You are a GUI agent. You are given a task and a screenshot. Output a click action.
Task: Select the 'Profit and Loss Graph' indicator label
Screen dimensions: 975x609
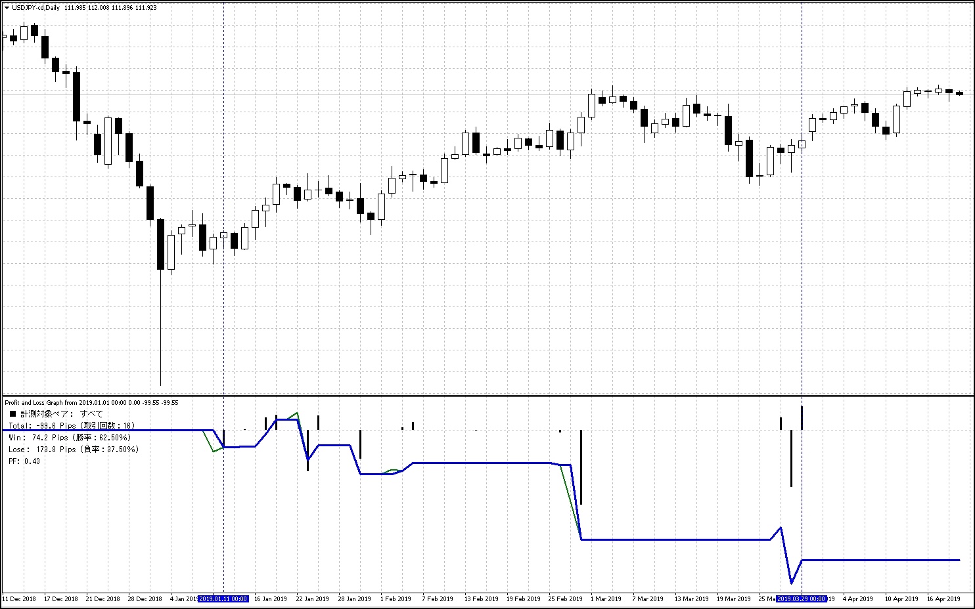[41, 403]
